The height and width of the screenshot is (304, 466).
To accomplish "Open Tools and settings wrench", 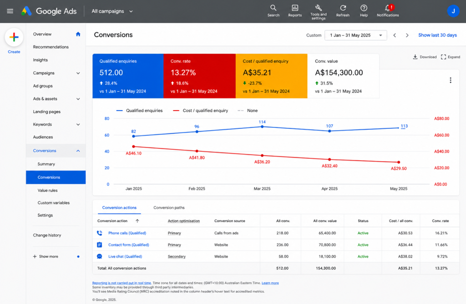I will 318,8.
